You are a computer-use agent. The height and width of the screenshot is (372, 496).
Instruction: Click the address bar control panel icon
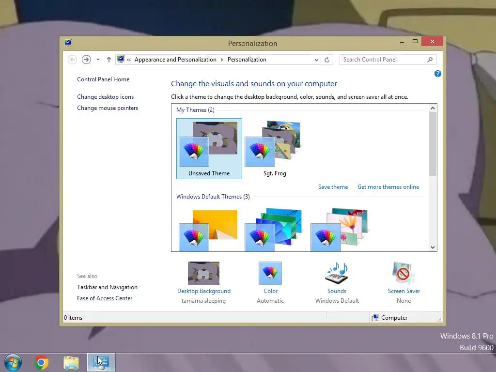(121, 59)
